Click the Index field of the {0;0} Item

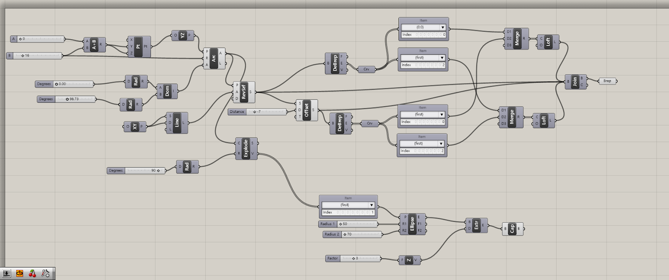424,35
